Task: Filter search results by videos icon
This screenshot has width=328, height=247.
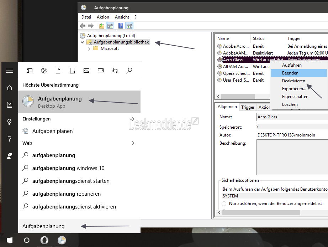Action: pyautogui.click(x=101, y=71)
